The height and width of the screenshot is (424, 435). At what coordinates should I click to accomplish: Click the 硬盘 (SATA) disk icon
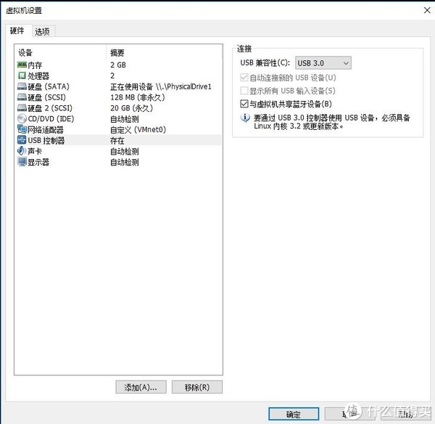click(22, 86)
